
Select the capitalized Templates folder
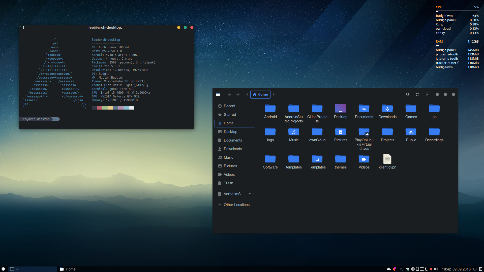tap(317, 162)
